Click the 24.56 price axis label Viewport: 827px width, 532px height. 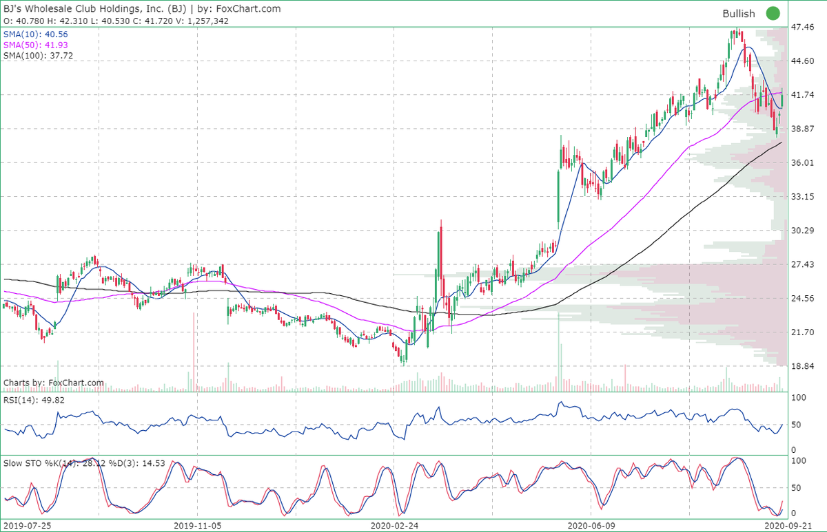(x=804, y=298)
